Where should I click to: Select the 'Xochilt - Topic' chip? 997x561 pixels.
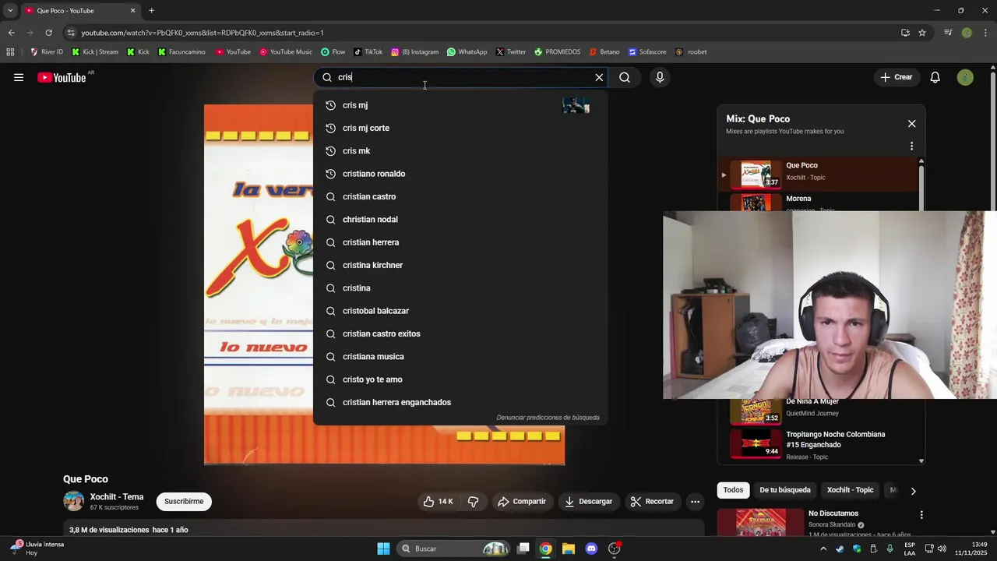coord(850,490)
